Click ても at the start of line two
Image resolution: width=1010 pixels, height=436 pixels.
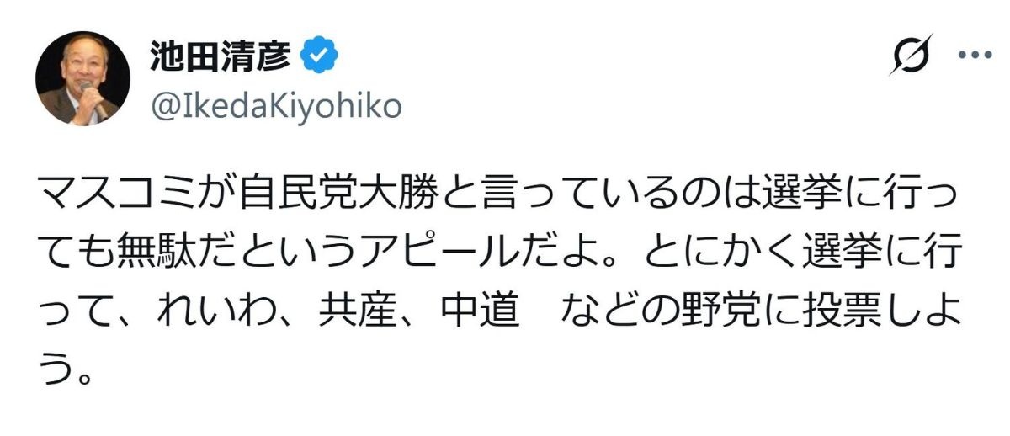tap(80, 254)
